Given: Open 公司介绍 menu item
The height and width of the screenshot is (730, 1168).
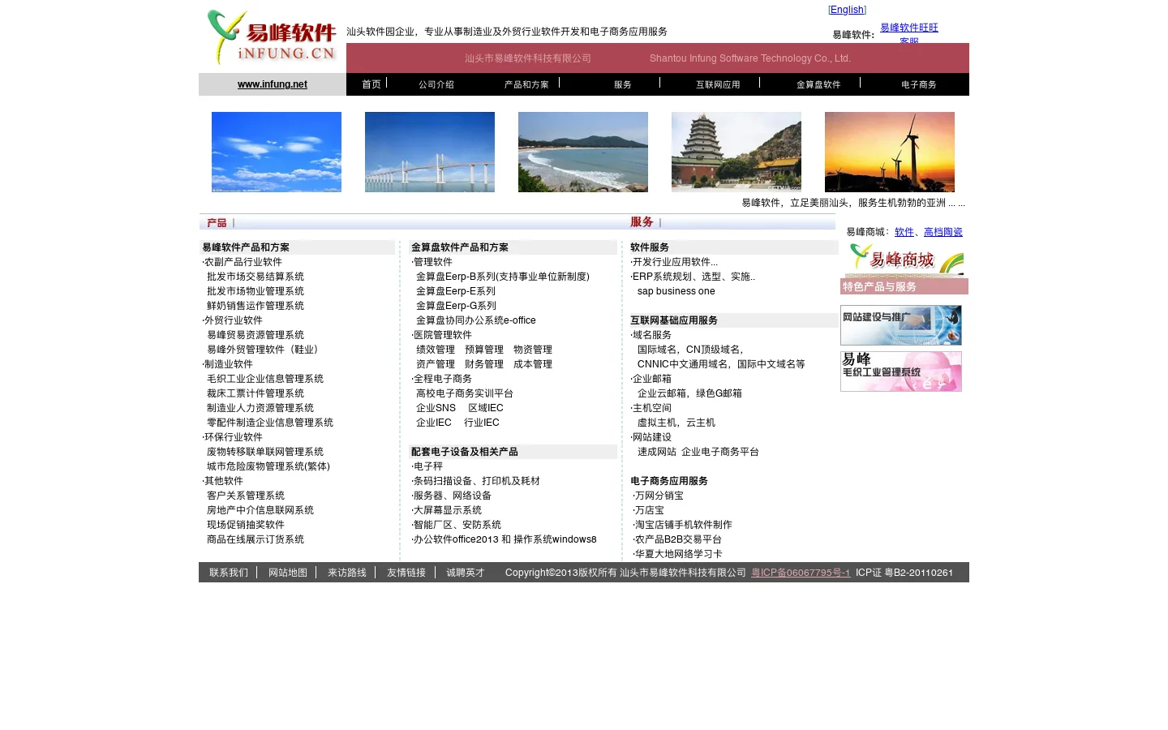Looking at the screenshot, I should coord(436,84).
